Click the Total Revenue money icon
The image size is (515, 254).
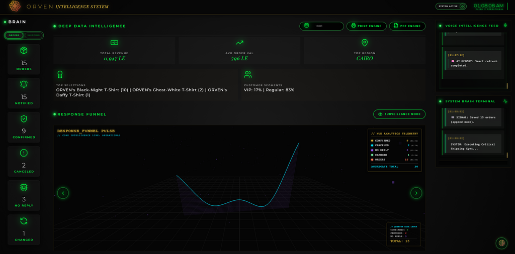[x=114, y=43]
